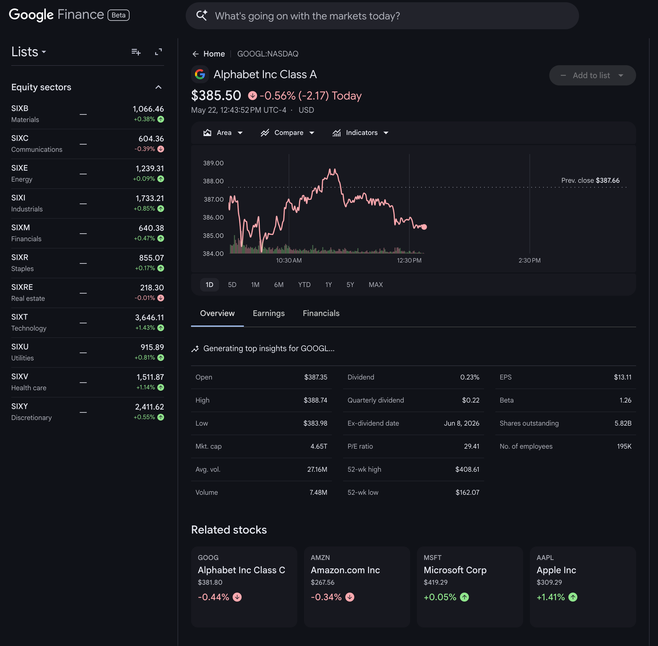Open SIXE Energy sector row
Screen dimensions: 658x646
pos(87,174)
